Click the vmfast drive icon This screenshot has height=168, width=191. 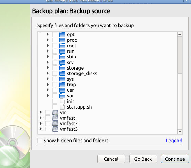click(55, 118)
